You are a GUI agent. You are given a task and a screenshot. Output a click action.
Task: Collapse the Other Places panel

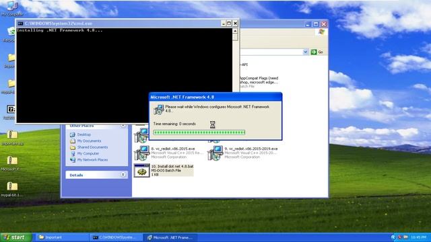point(123,126)
